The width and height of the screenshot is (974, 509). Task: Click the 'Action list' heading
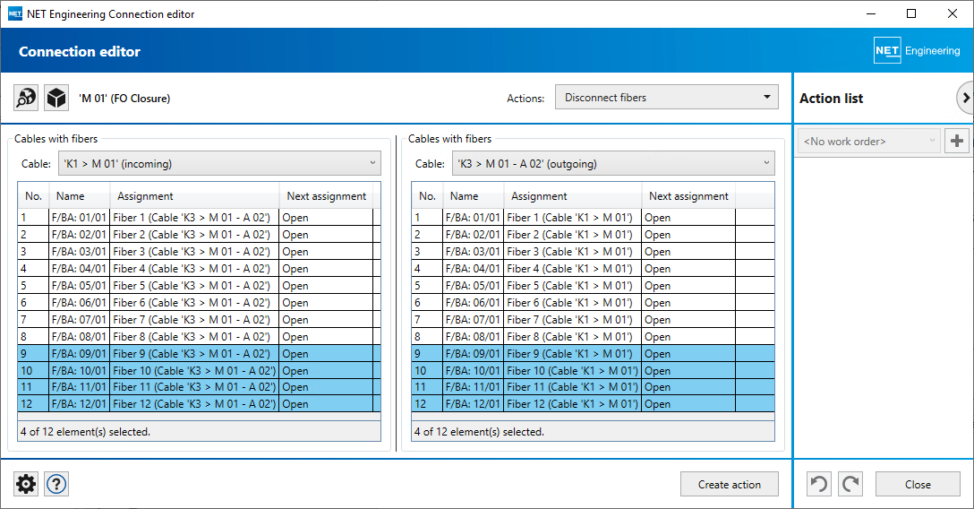pos(831,99)
